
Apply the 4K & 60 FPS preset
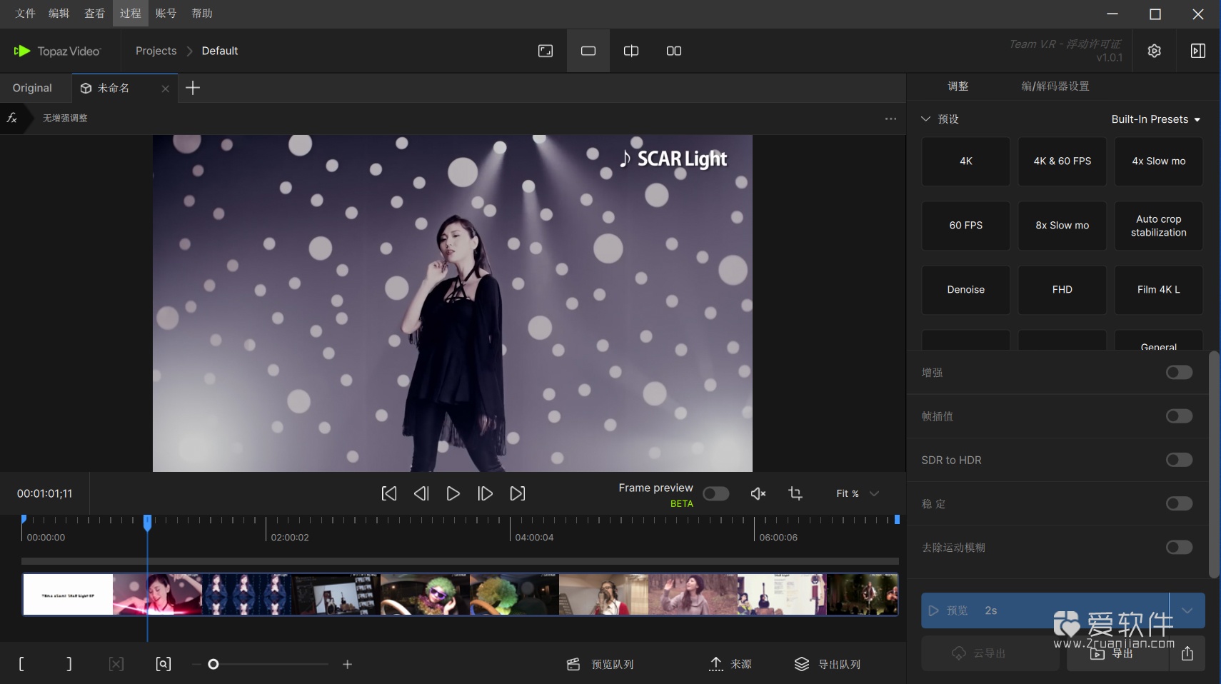tap(1062, 161)
